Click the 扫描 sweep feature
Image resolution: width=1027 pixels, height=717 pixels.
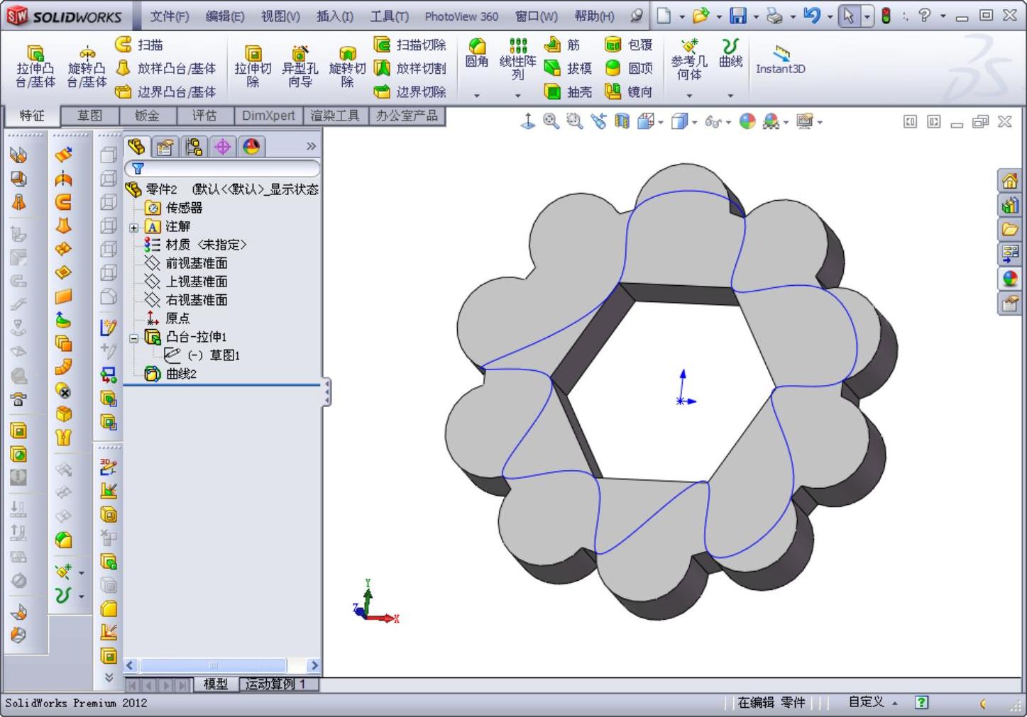click(140, 45)
